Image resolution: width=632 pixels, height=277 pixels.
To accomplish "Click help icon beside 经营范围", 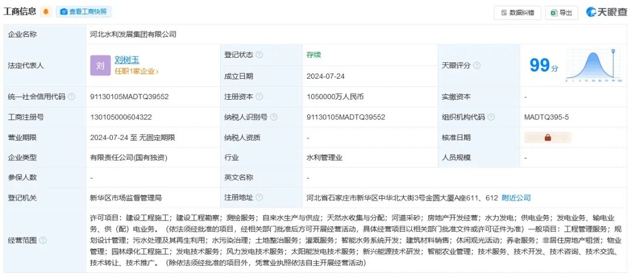I will coord(43,240).
